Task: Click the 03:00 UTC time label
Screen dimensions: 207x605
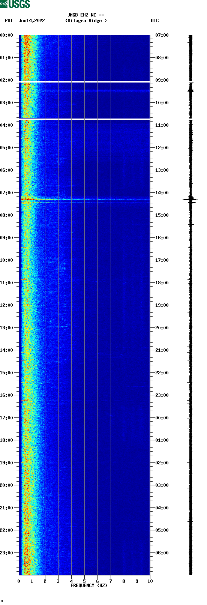Action: 162,485
